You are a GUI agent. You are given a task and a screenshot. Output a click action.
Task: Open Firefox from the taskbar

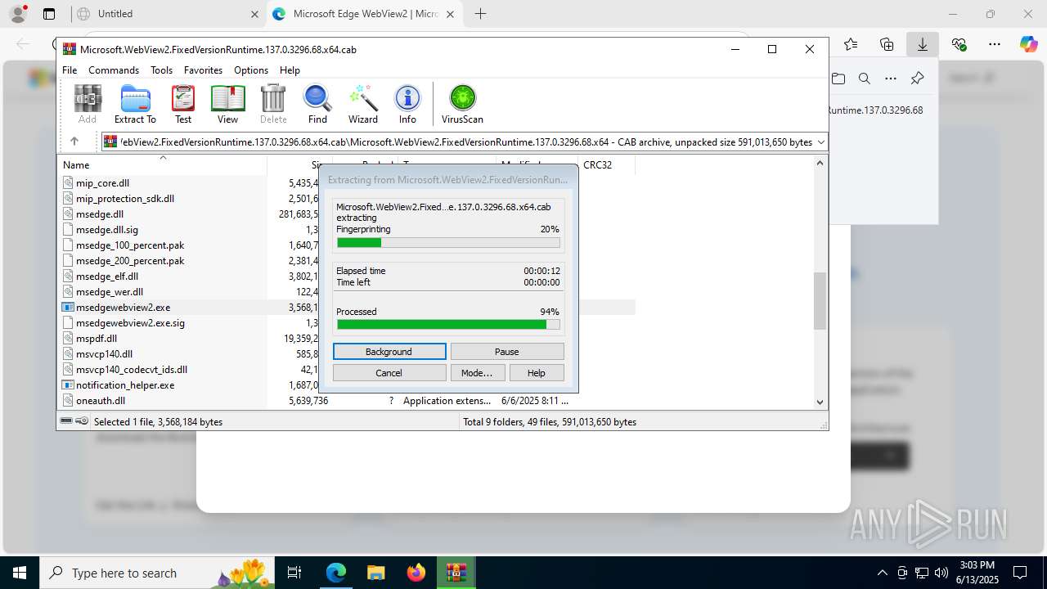416,573
